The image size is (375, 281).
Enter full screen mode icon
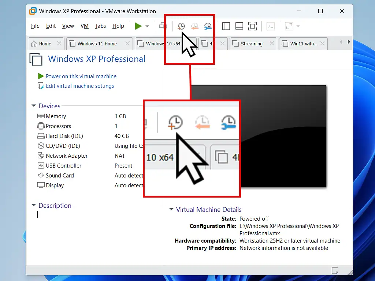253,26
